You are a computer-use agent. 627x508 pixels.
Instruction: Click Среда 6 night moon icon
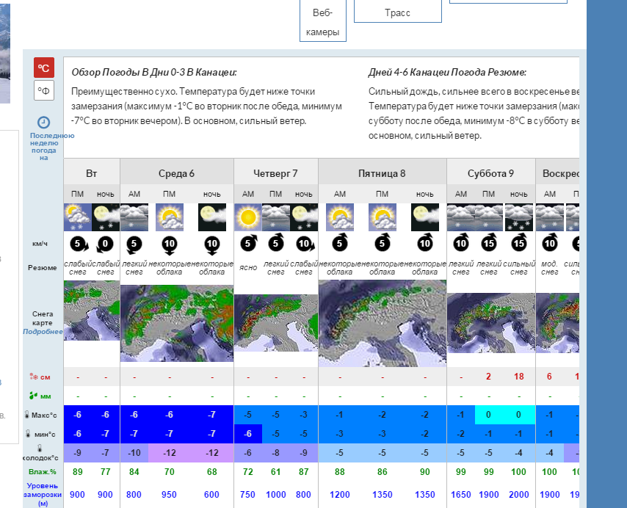click(212, 217)
